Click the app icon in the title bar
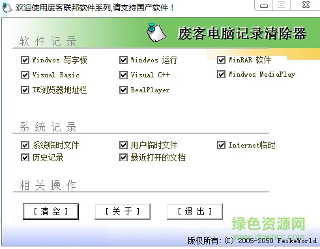This screenshot has height=249, width=320. [x=7, y=8]
